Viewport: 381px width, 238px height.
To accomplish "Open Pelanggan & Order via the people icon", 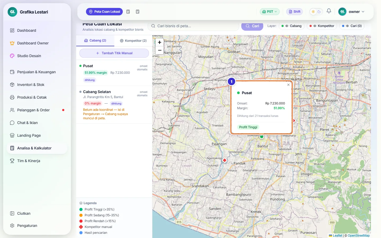I will (x=12, y=110).
